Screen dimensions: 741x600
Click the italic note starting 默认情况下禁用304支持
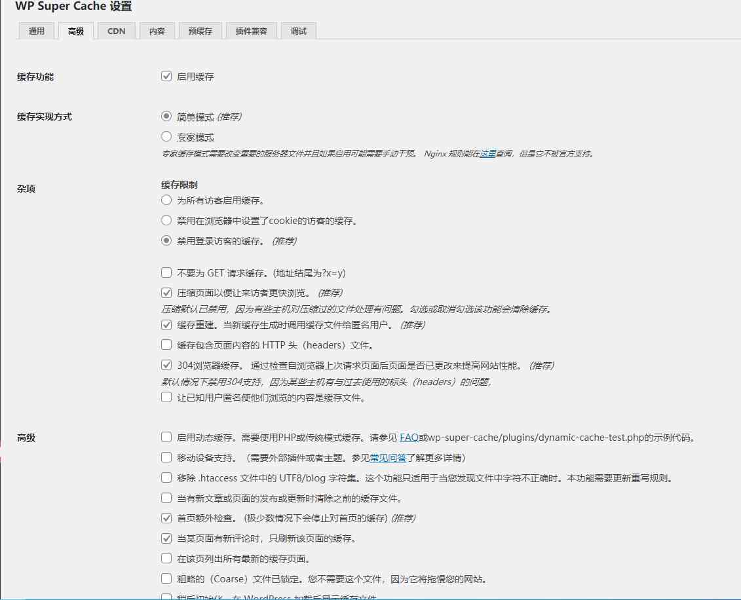click(326, 382)
